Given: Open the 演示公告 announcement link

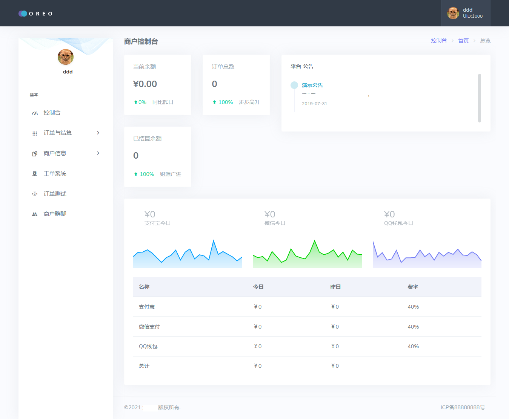Looking at the screenshot, I should 312,85.
